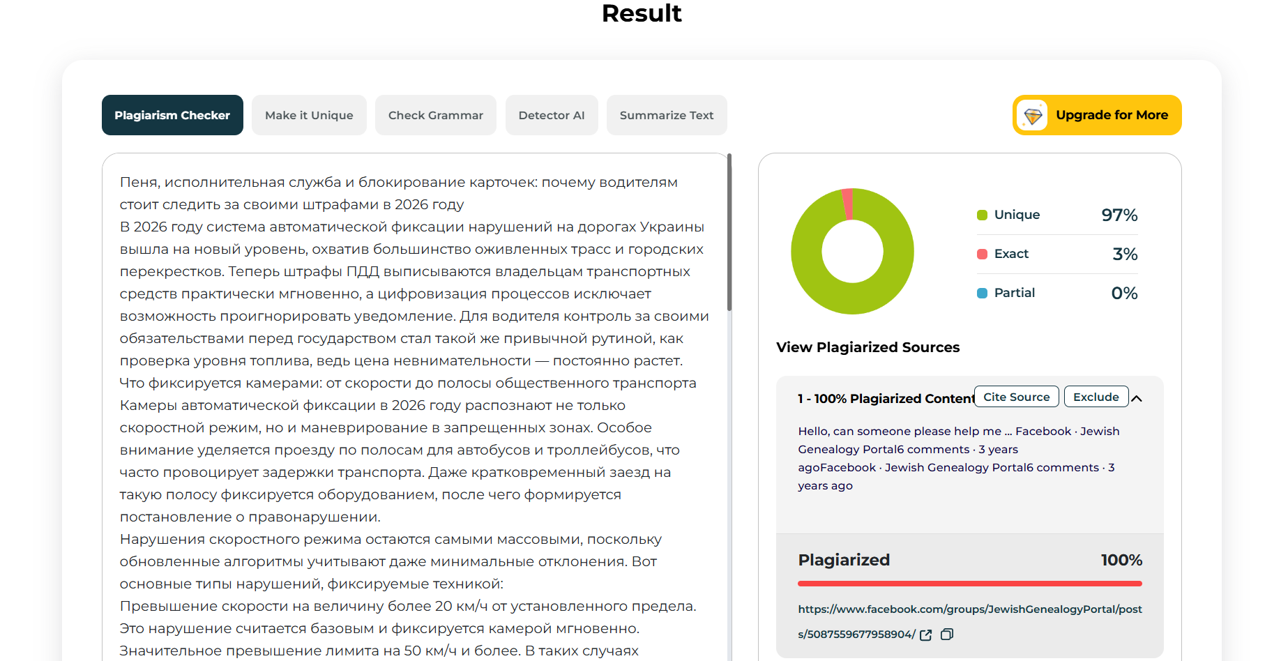Screen dimensions: 1288x661
Task: Click the Upgrade for More button
Action: (x=1111, y=115)
